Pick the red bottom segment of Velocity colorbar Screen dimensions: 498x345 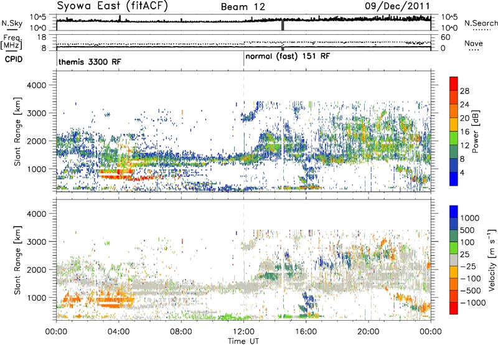(x=454, y=308)
